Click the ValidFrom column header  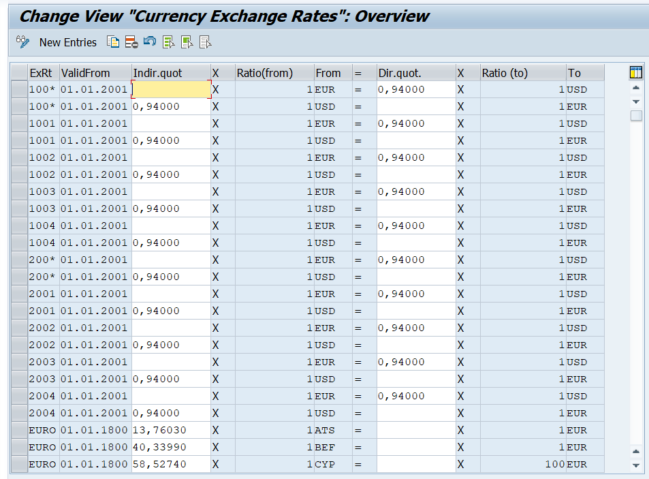95,73
